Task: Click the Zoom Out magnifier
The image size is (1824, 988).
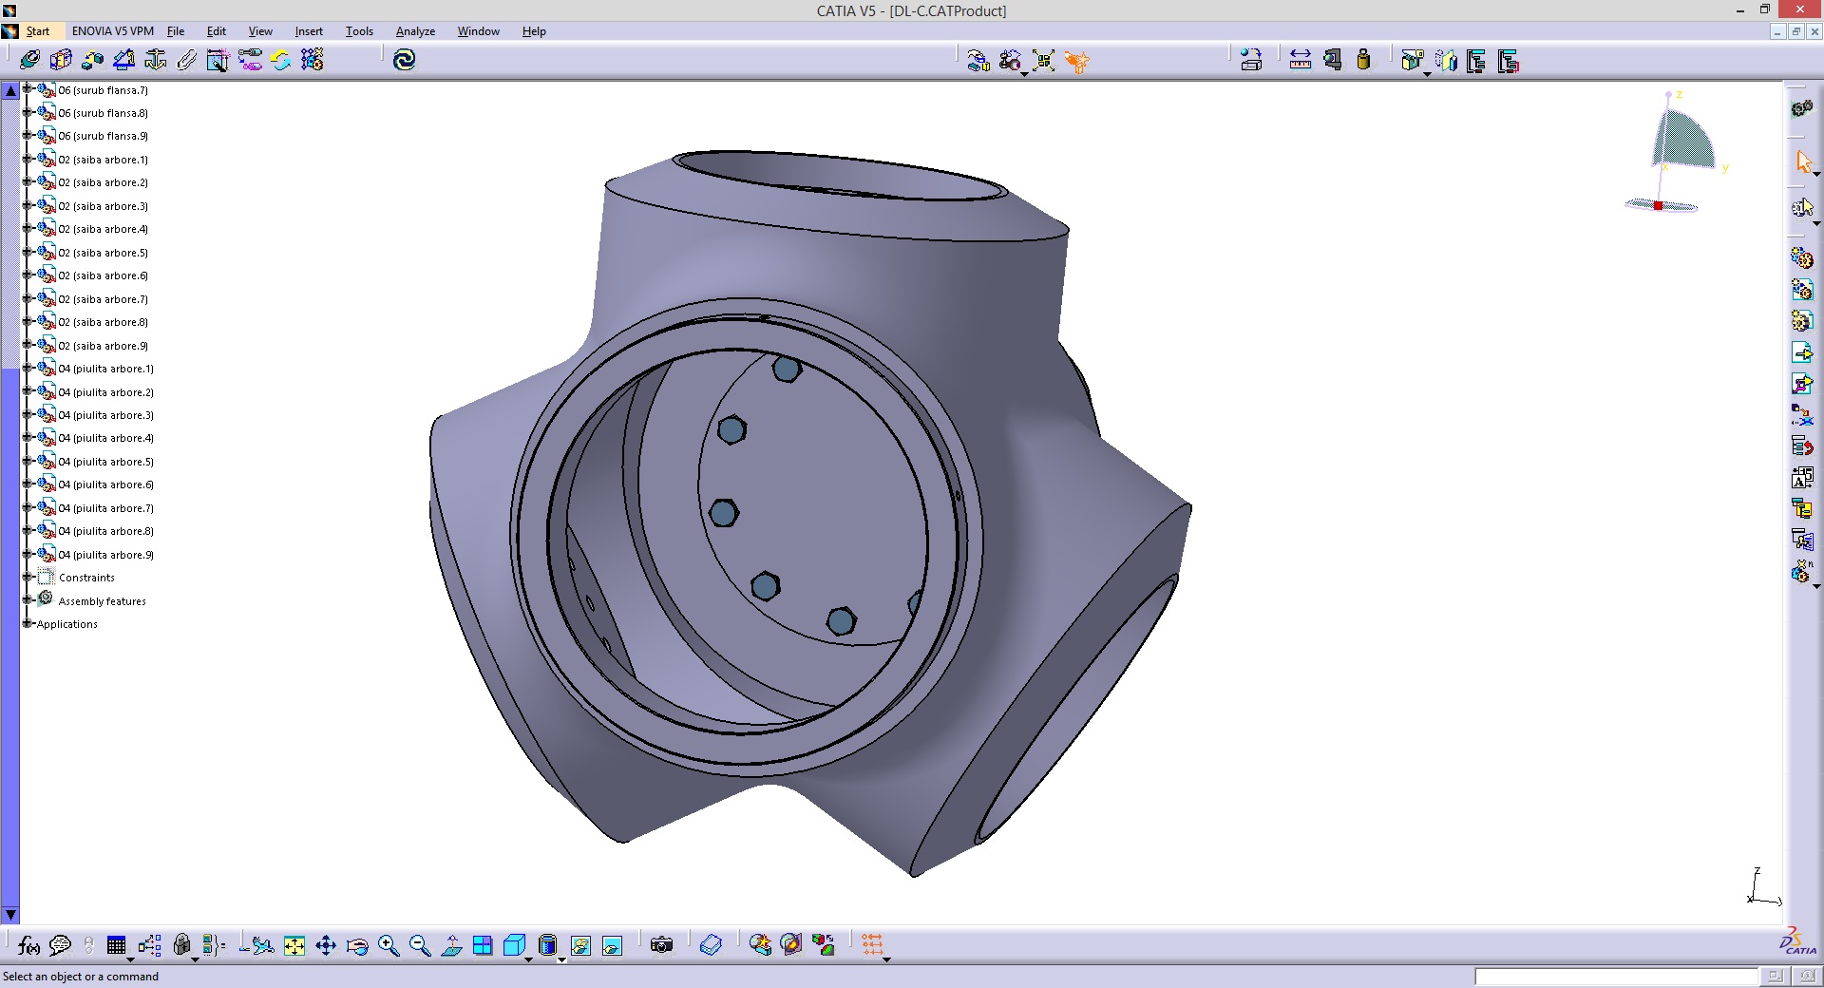Action: pyautogui.click(x=420, y=945)
